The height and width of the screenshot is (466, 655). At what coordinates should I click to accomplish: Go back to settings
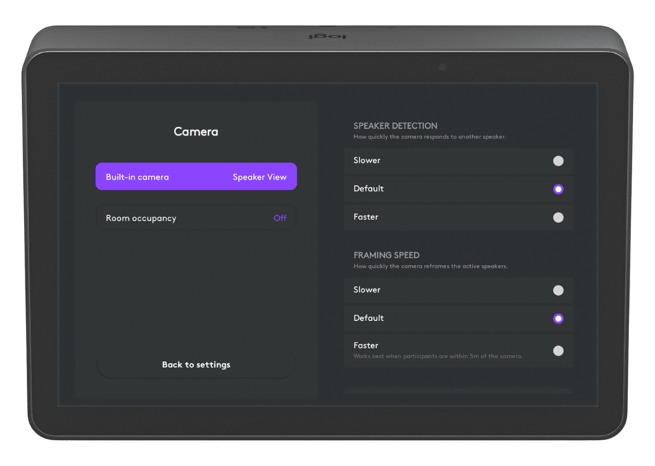coord(196,365)
